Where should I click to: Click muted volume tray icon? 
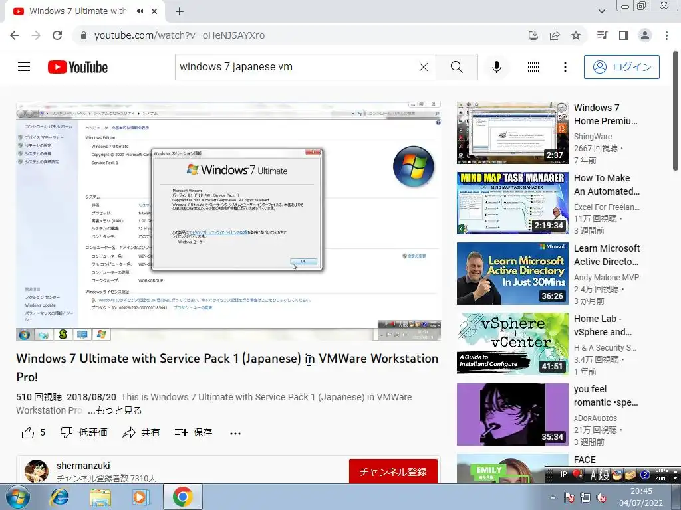[x=601, y=498]
